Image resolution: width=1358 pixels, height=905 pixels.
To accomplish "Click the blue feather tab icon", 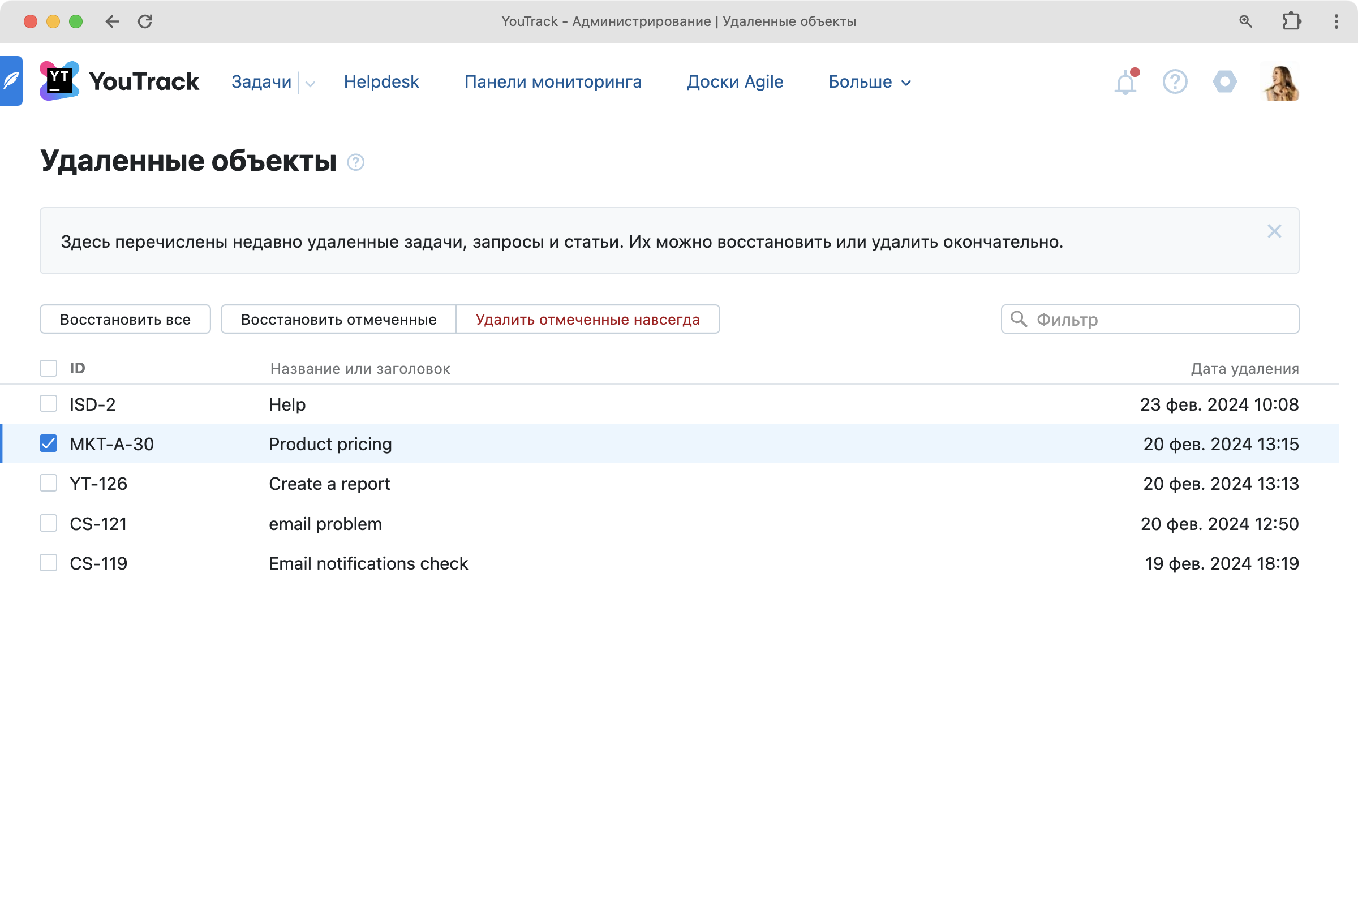I will [x=11, y=81].
